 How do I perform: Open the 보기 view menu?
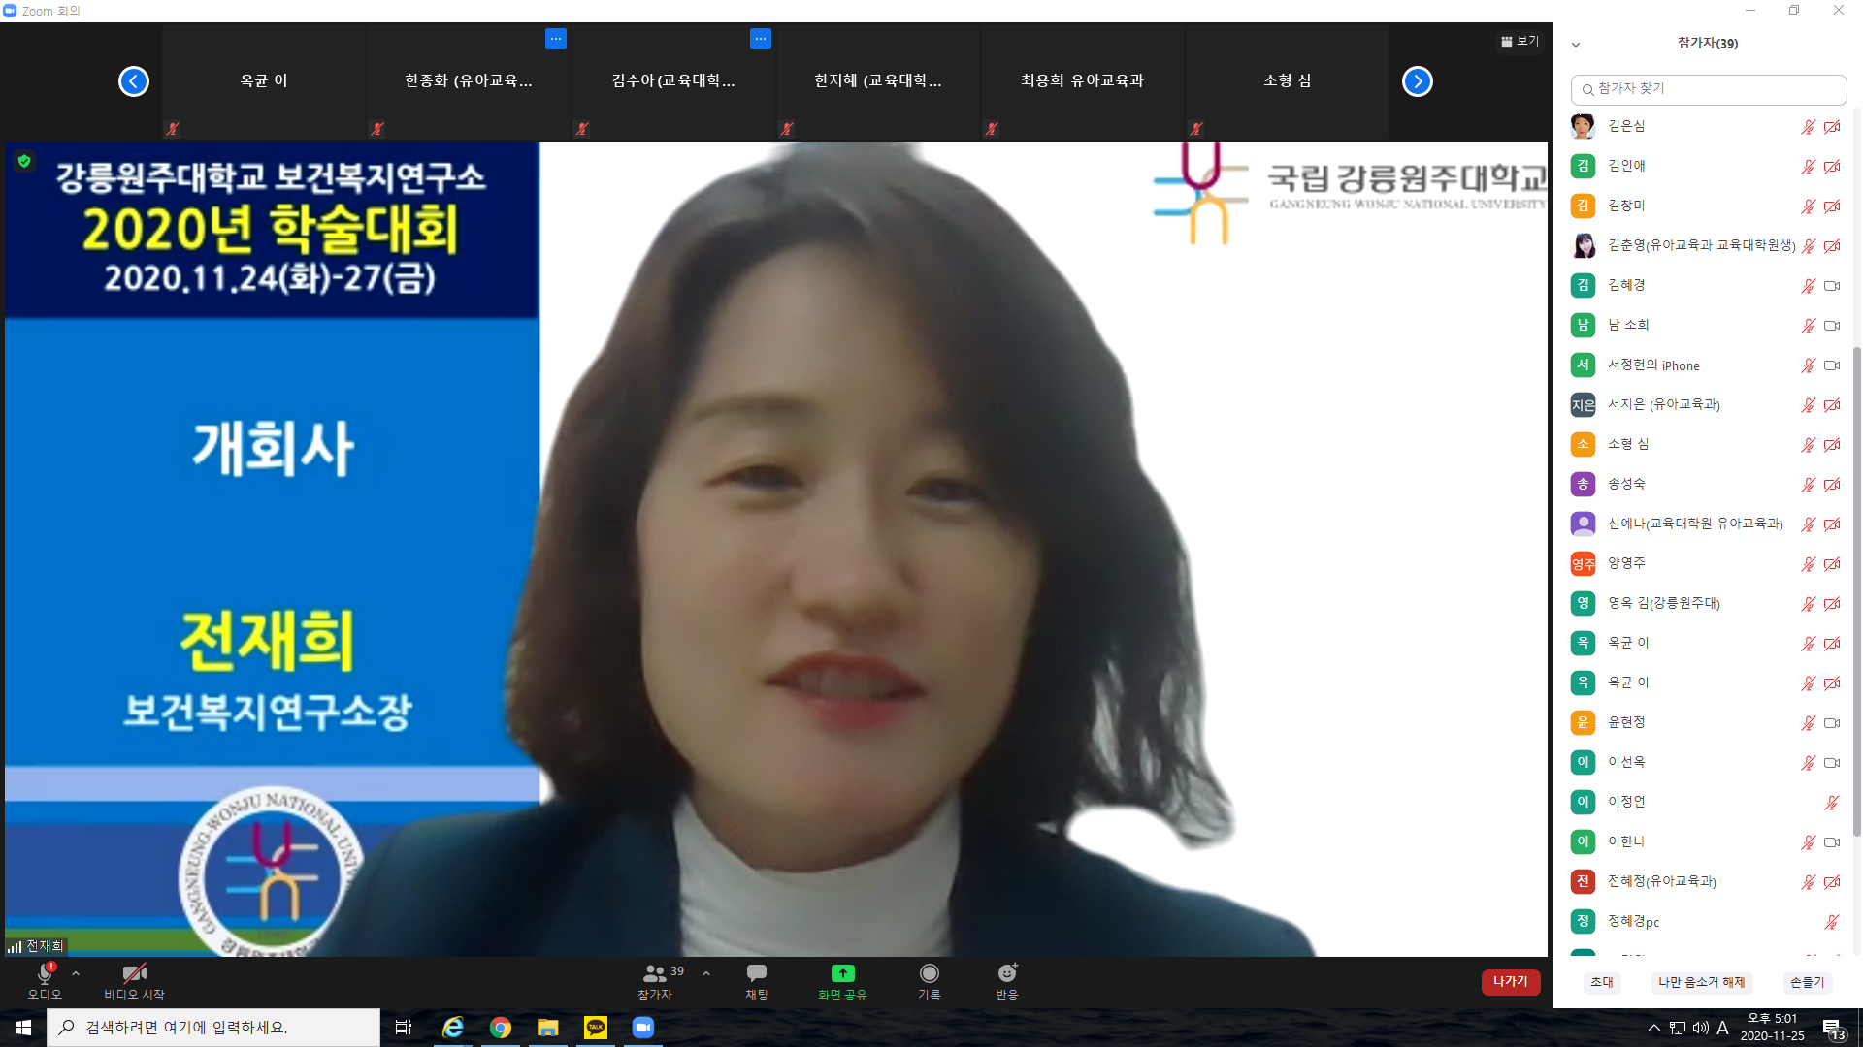pyautogui.click(x=1520, y=41)
